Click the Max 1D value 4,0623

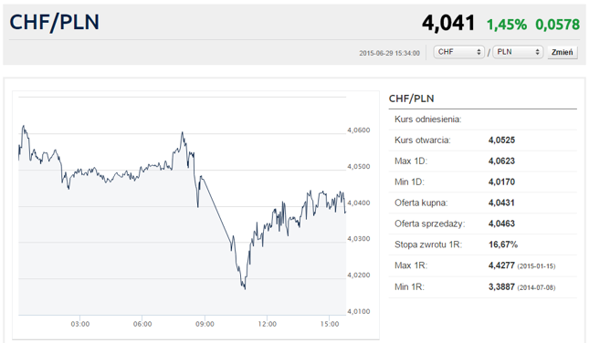[x=501, y=161]
